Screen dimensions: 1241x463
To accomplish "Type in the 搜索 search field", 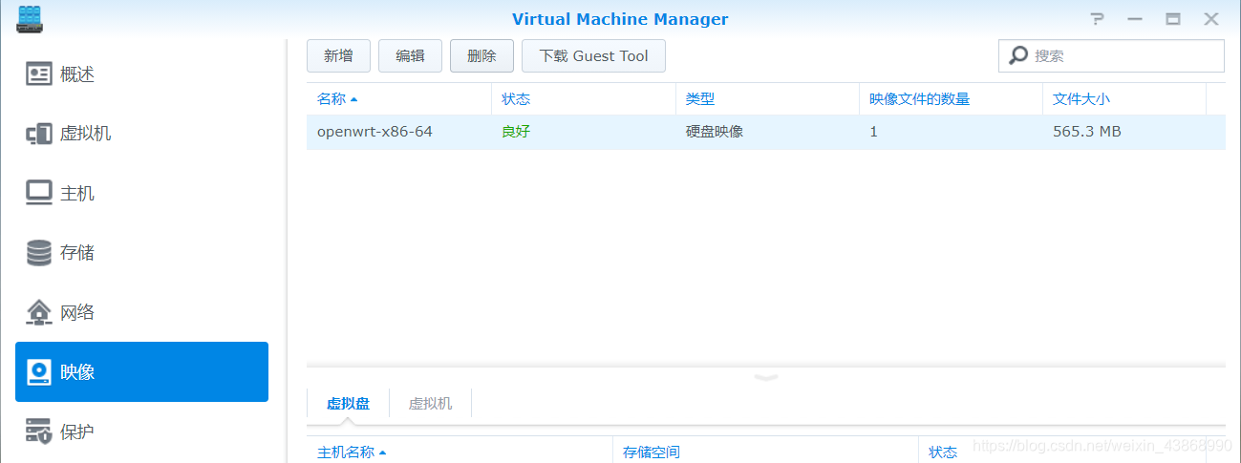I will 1111,55.
